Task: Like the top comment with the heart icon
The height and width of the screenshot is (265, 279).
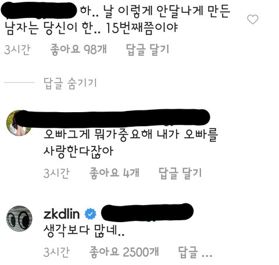Action: 253,19
